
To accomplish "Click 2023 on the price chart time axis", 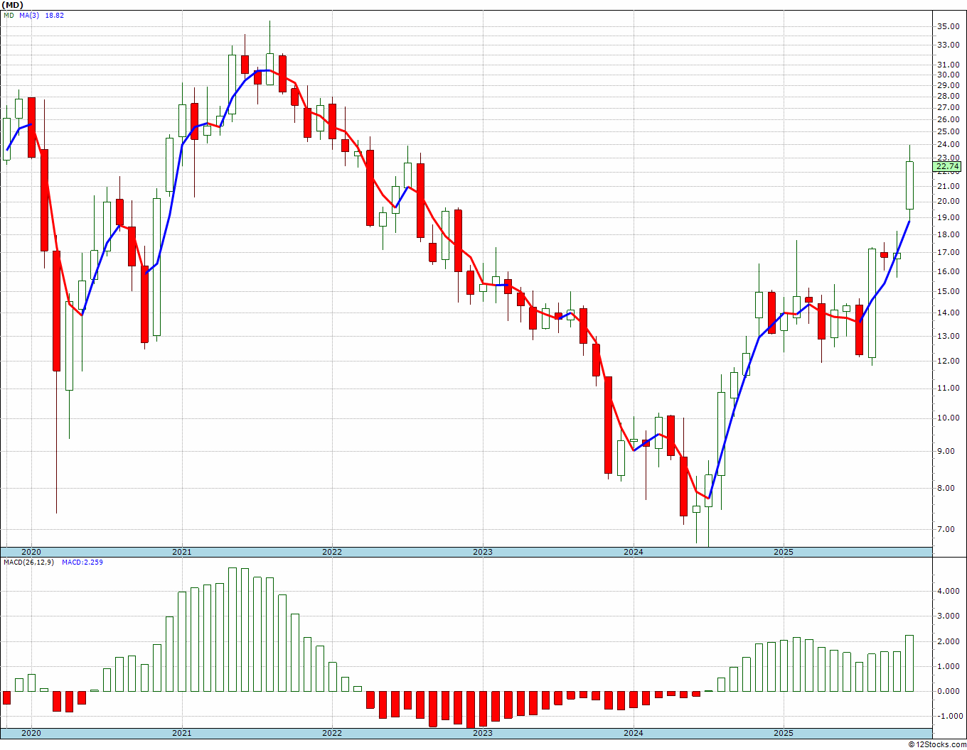I will click(482, 552).
